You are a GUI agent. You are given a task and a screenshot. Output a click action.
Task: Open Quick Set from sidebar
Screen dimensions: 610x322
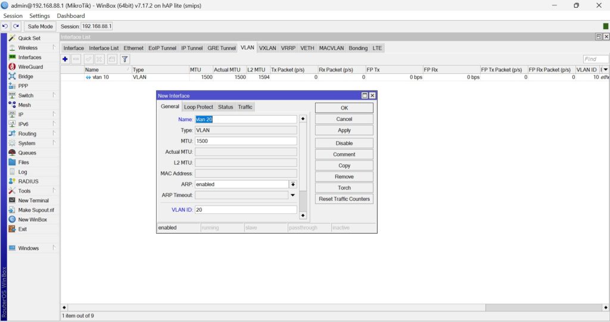click(x=29, y=38)
